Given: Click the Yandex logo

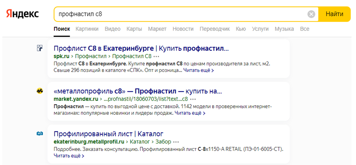Looking at the screenshot, I should pyautogui.click(x=22, y=14).
